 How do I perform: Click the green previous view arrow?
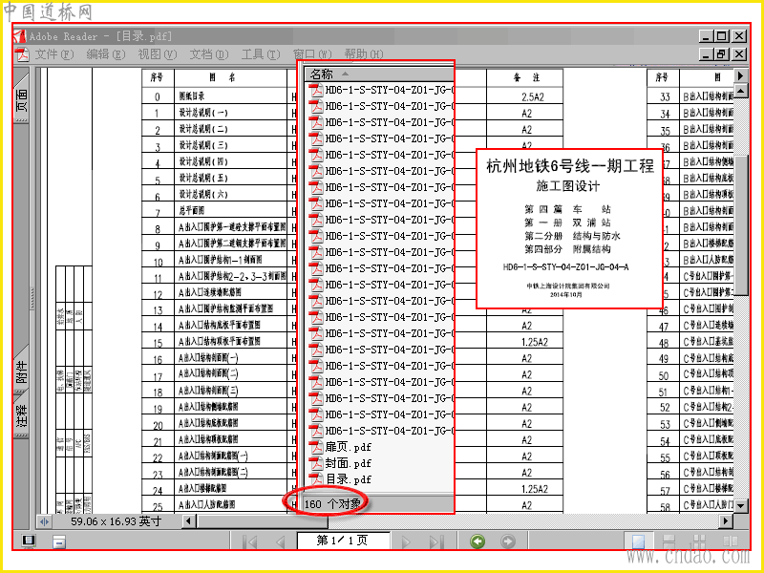click(x=477, y=541)
